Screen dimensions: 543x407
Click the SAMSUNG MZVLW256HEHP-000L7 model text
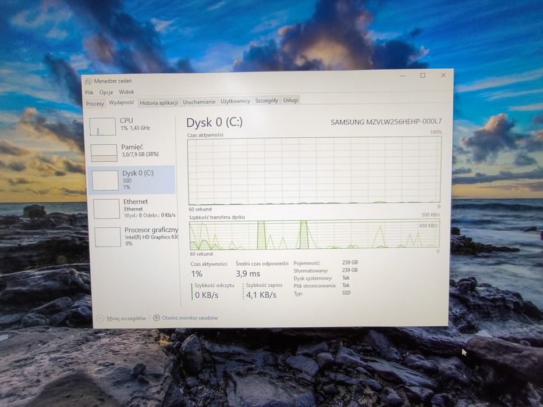point(386,122)
